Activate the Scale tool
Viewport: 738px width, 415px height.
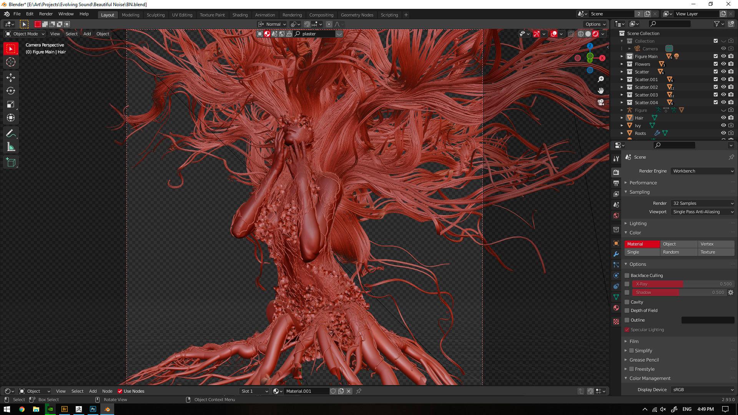click(11, 105)
